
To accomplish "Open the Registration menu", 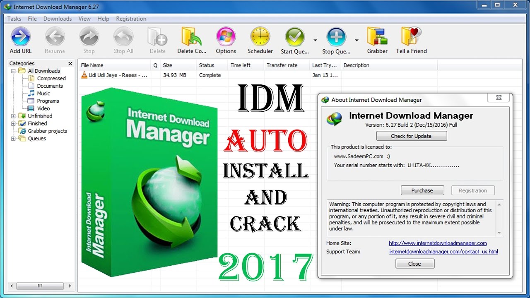I will (x=131, y=19).
